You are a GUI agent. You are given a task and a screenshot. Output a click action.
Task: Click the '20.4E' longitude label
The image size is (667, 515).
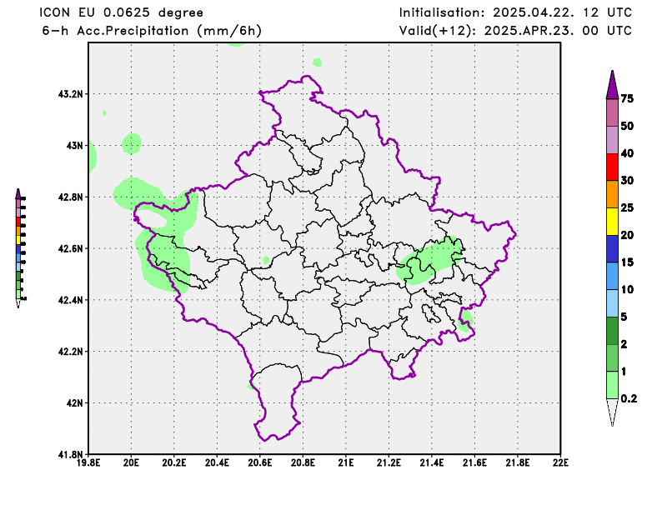point(217,463)
